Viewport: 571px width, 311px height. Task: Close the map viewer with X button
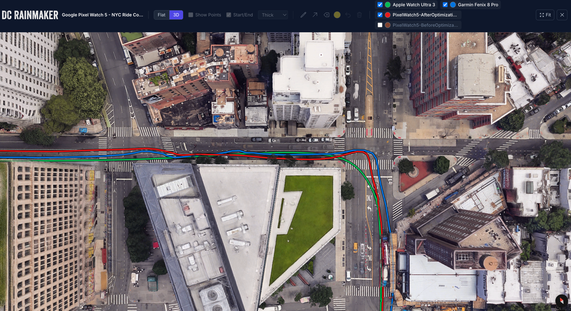(x=562, y=15)
